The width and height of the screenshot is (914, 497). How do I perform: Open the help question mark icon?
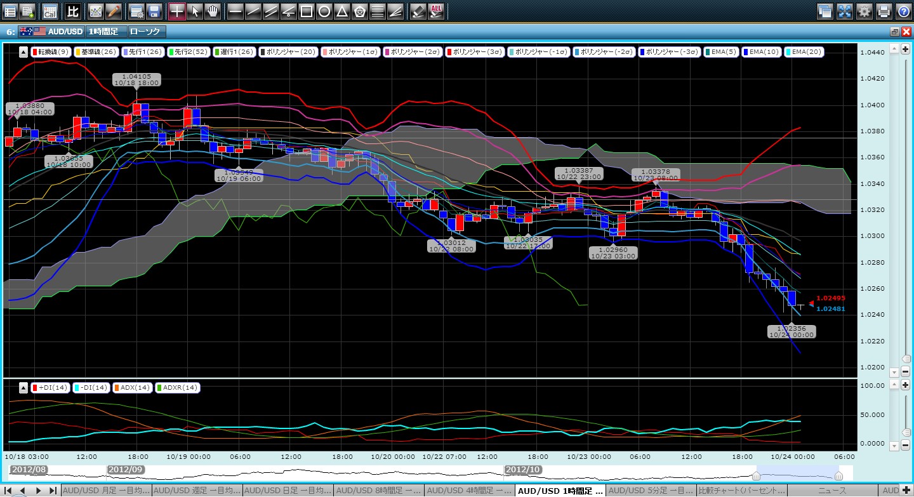(x=903, y=11)
